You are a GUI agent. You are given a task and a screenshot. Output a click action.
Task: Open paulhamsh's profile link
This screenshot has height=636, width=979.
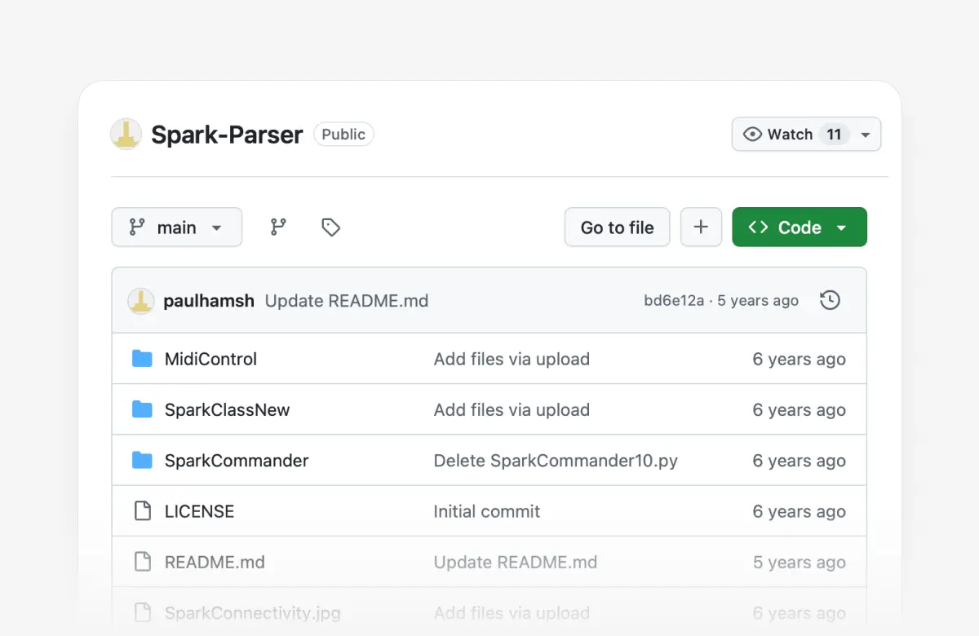(x=209, y=301)
